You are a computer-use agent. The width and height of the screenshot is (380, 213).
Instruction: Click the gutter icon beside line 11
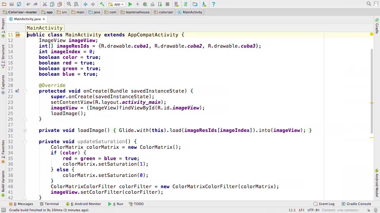pyautogui.click(x=18, y=35)
